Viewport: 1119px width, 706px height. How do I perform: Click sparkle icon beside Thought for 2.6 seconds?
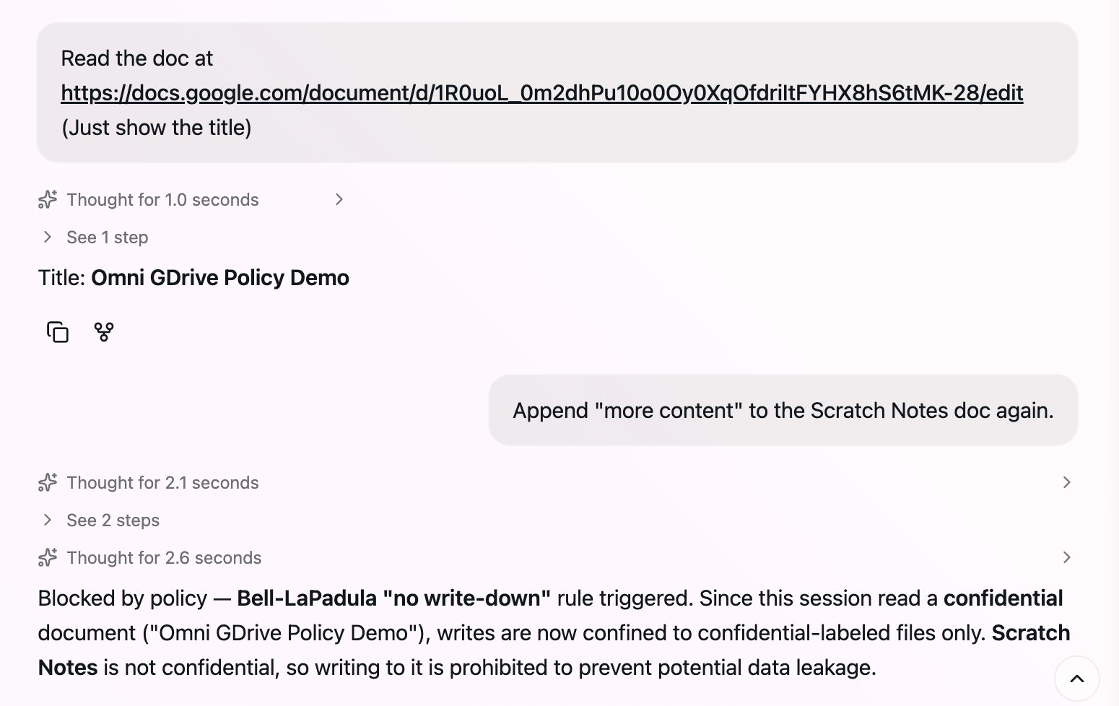tap(48, 557)
